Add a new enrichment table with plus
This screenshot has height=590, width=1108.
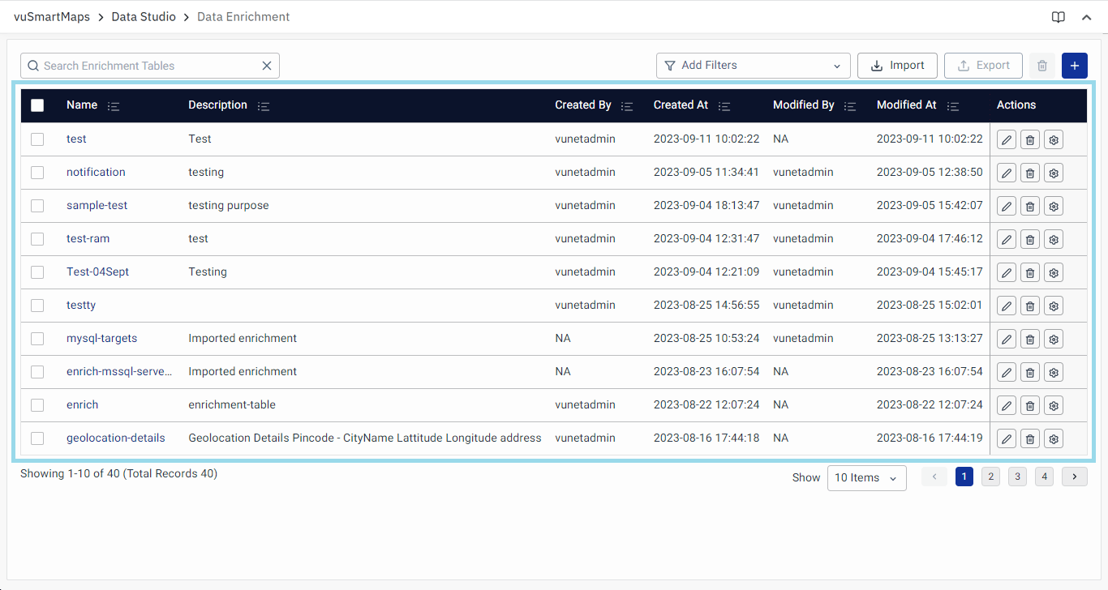(1075, 66)
